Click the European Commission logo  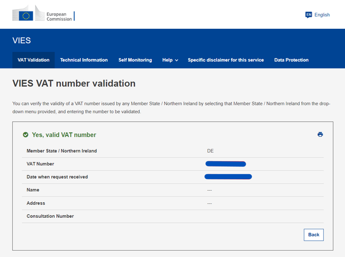pos(43,15)
